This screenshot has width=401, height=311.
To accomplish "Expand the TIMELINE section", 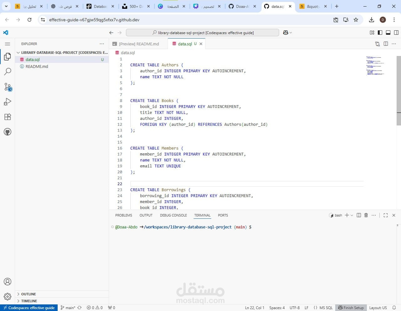I will coord(29,301).
